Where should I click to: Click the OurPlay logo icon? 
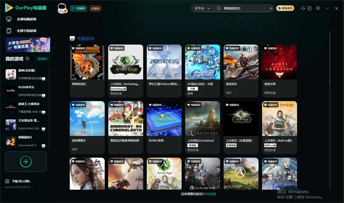point(9,8)
